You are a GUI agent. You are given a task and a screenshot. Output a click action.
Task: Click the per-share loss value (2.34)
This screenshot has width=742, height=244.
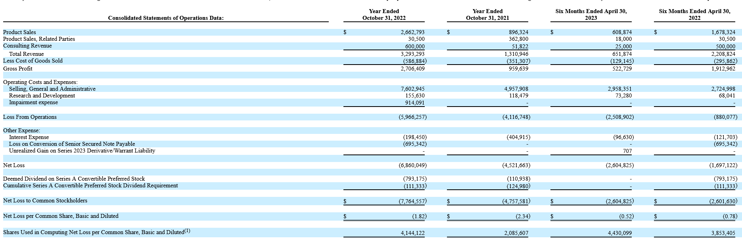(523, 216)
